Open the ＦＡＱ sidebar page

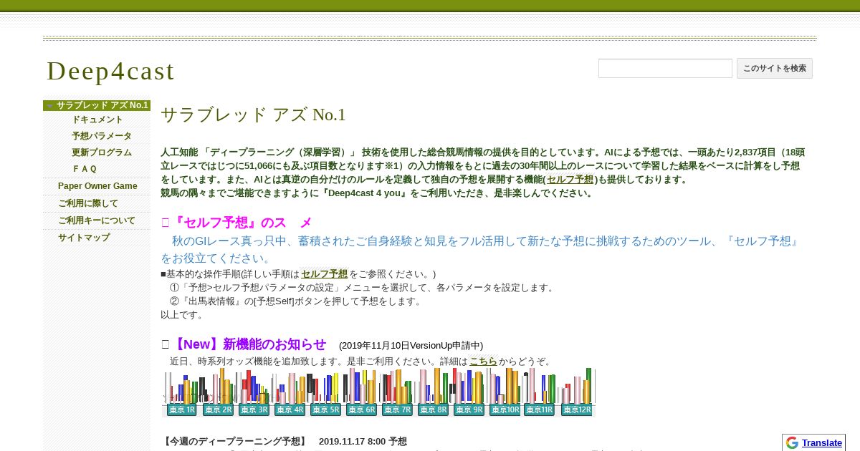(x=85, y=169)
